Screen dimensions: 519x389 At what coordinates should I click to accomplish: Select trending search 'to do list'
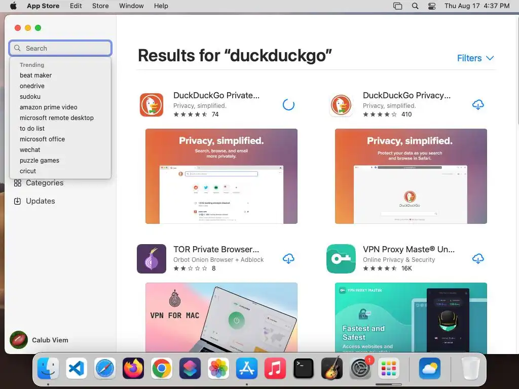tap(32, 128)
